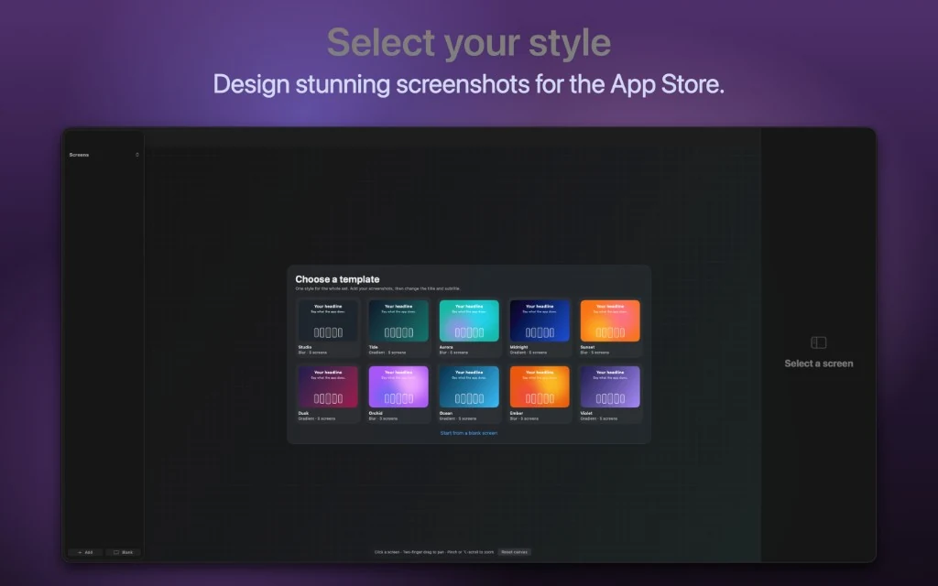Pick the Aurora template thumbnail
Screen dimensions: 938x586
point(469,321)
